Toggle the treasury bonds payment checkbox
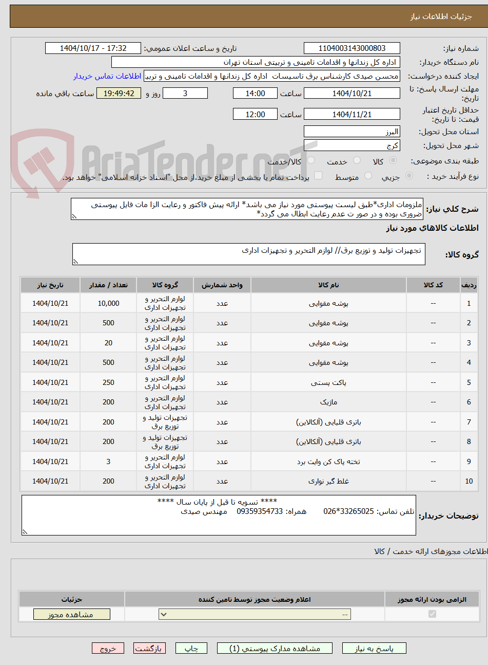 [318, 176]
